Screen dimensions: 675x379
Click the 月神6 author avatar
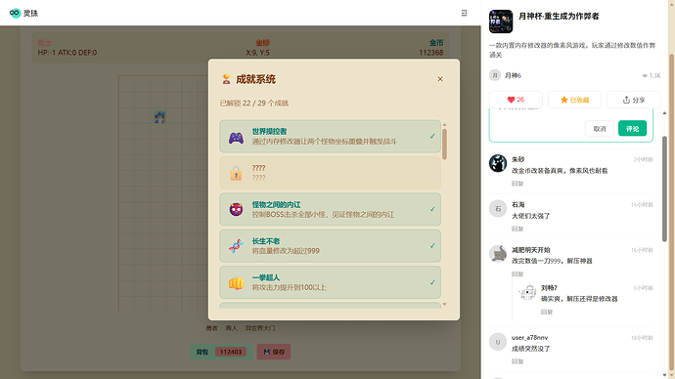[495, 75]
